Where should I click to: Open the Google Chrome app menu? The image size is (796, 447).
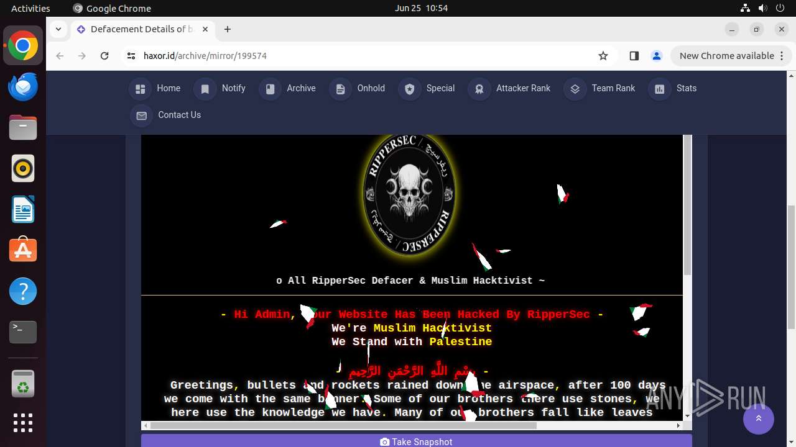click(x=112, y=8)
